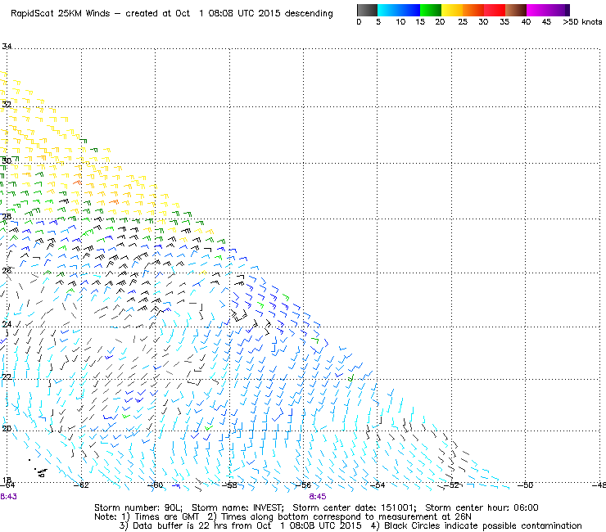Click the longitude label -62

click(x=82, y=485)
